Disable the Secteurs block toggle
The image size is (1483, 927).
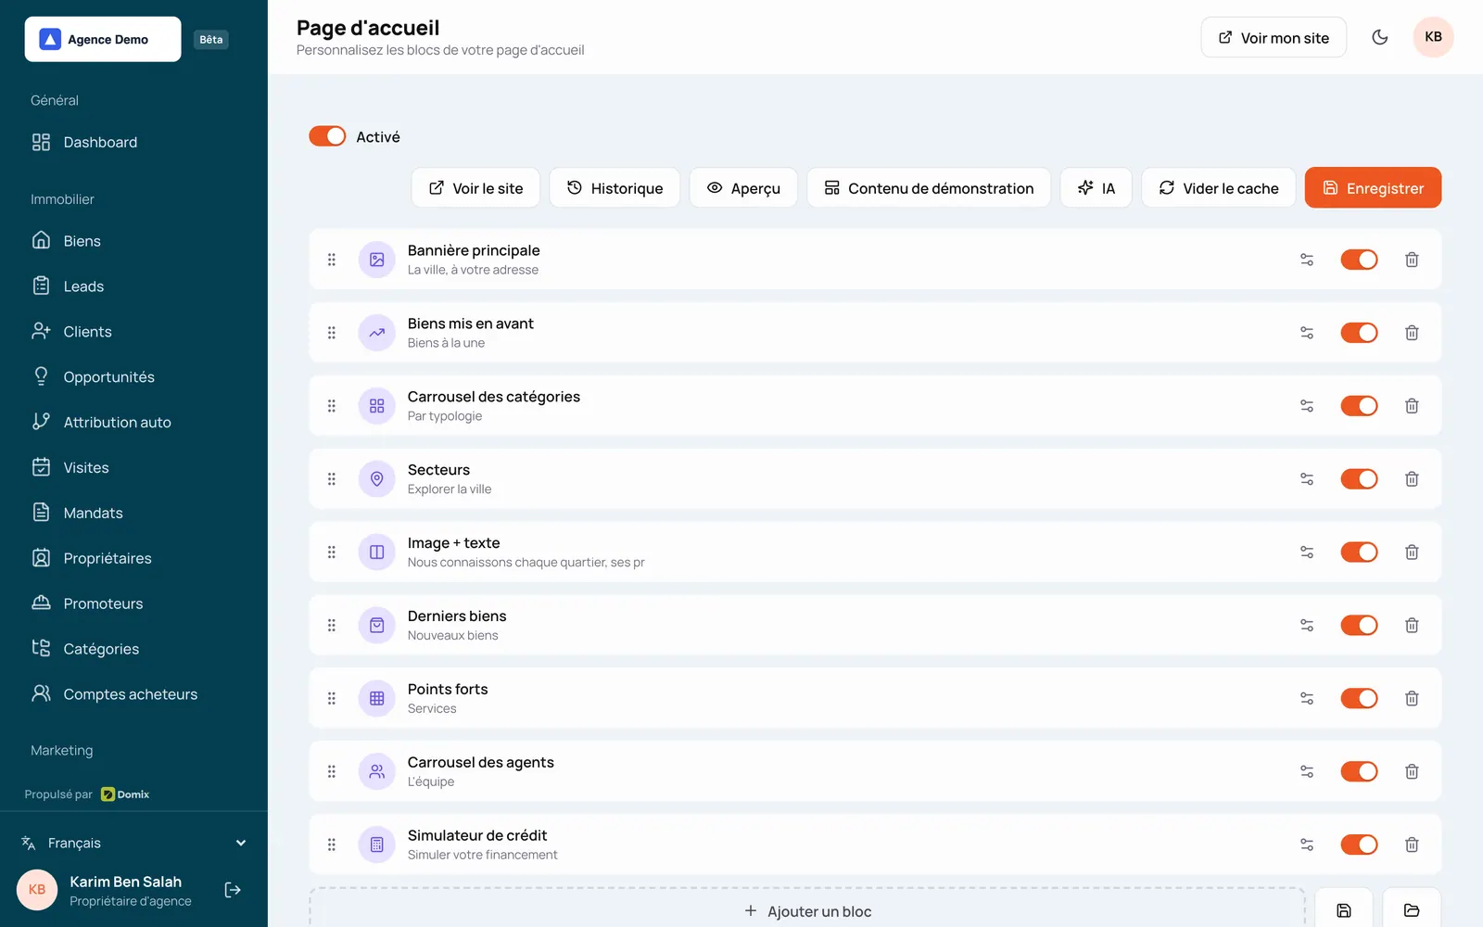[x=1359, y=479]
